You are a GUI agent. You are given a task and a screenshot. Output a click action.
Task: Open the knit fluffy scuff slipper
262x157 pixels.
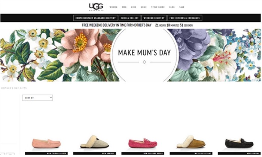tap(94, 142)
